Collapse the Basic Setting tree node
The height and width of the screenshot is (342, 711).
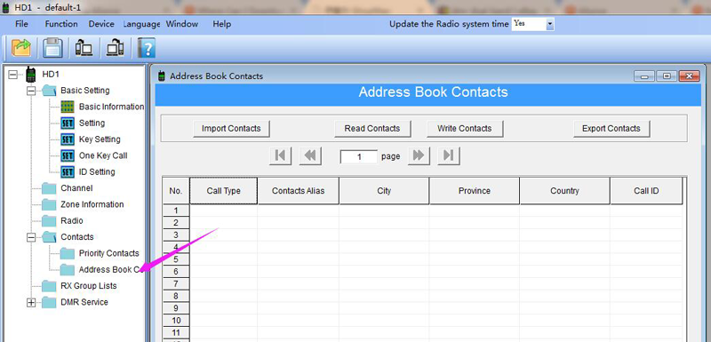coord(31,91)
